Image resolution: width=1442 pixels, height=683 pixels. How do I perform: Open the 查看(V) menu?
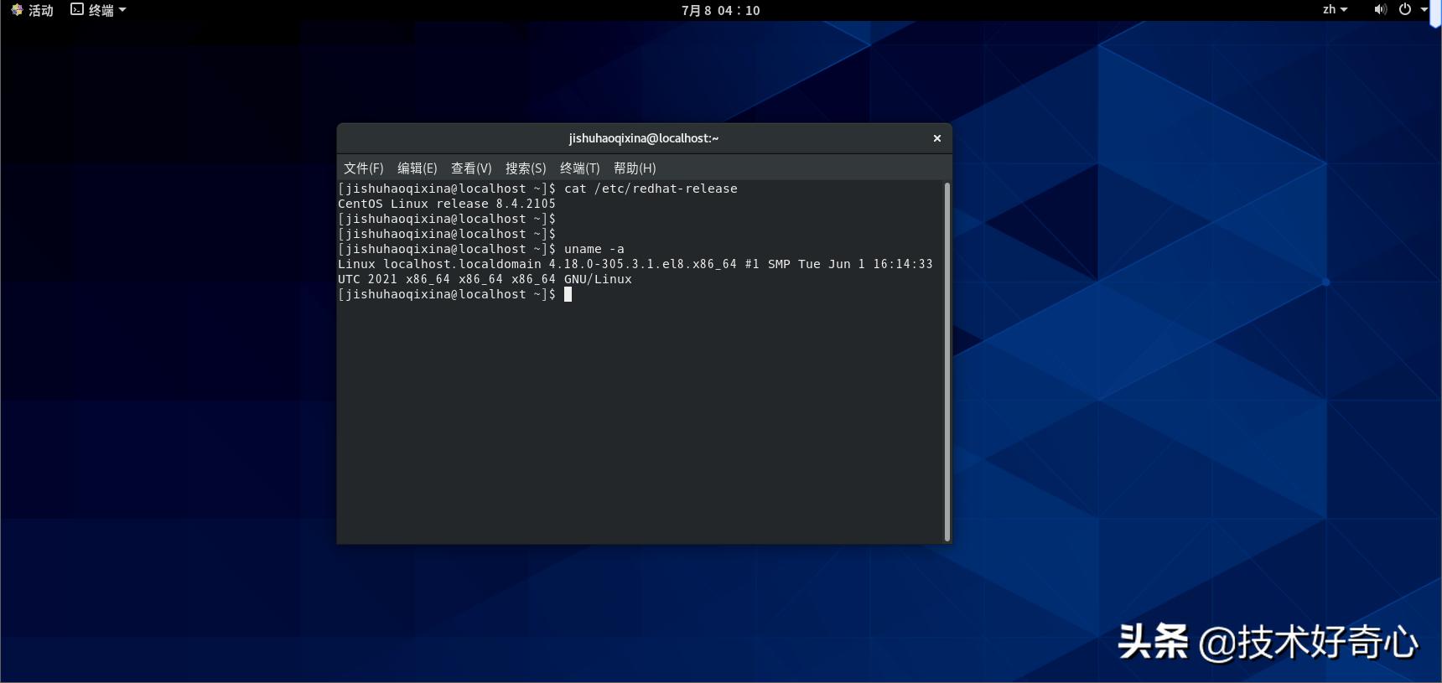pyautogui.click(x=471, y=168)
